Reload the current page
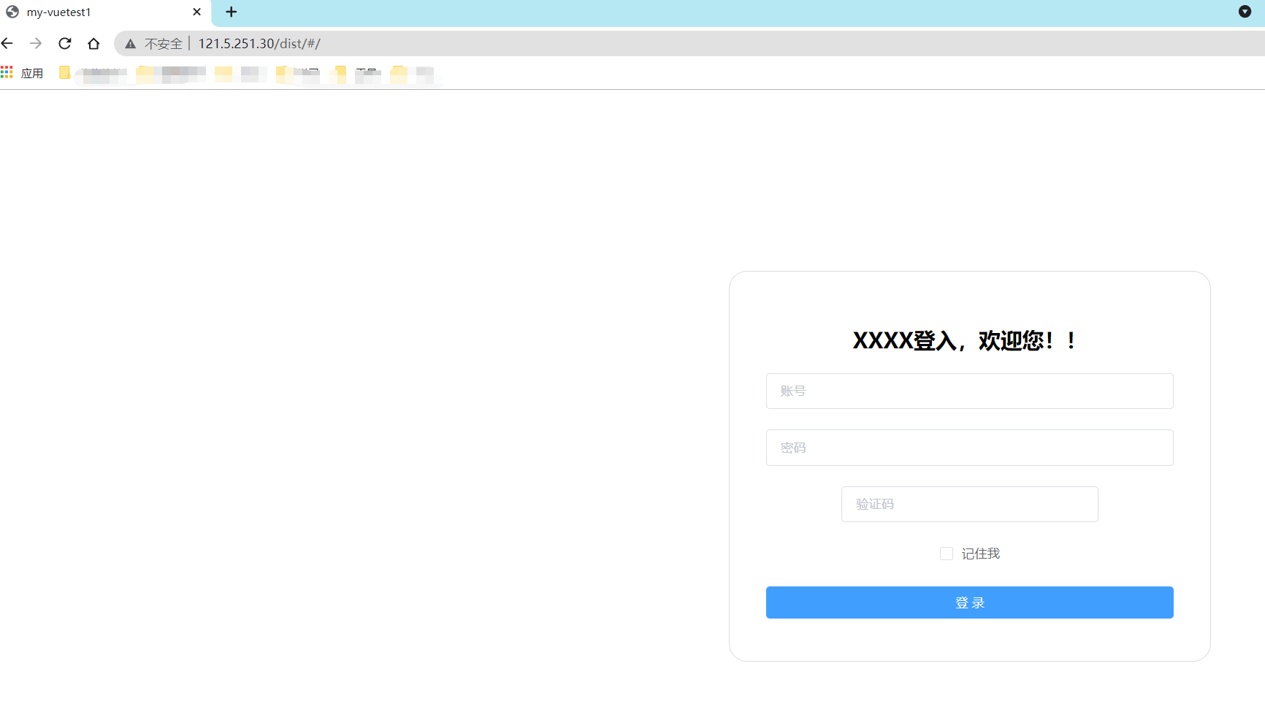 coord(65,44)
